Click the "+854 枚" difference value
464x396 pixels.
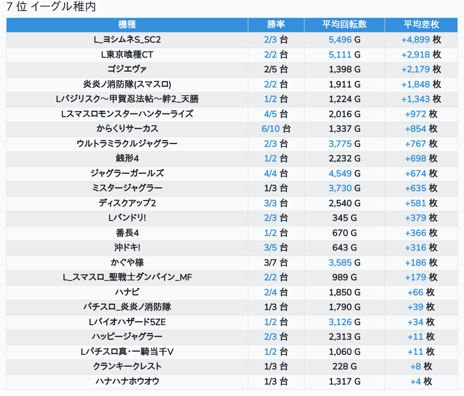click(421, 129)
